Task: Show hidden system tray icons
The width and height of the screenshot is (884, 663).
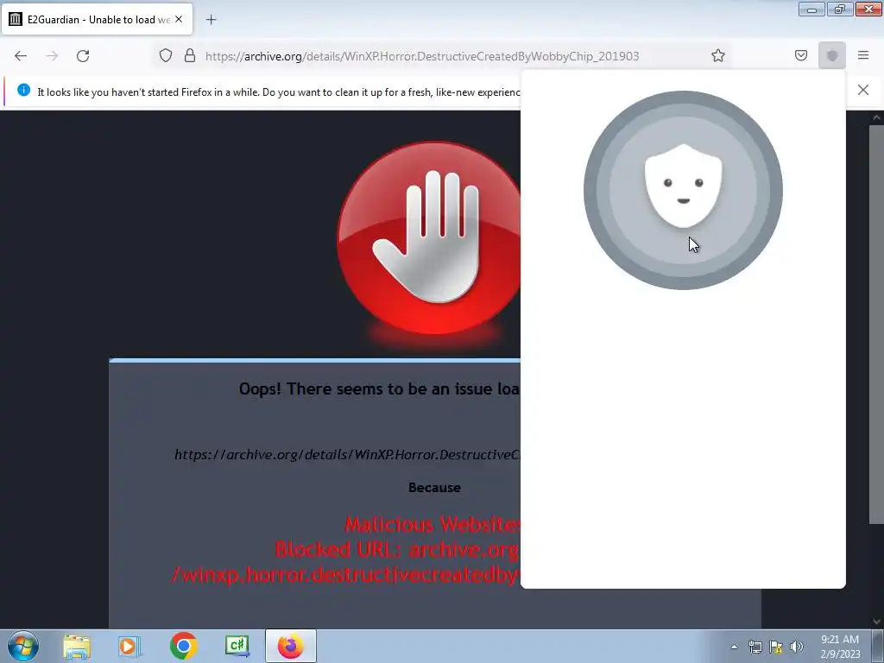Action: click(734, 647)
